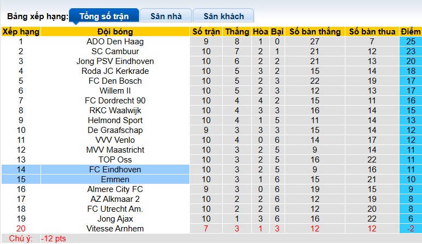Open the SC Cambuur team link

115,51
